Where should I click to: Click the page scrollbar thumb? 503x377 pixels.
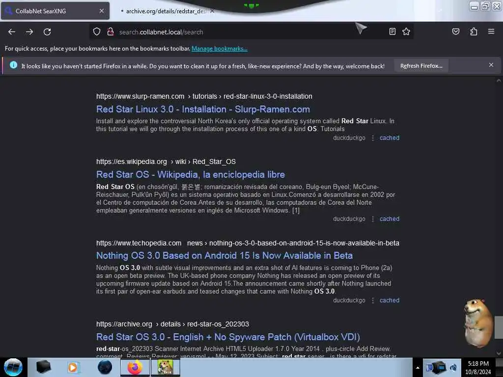click(x=499, y=327)
